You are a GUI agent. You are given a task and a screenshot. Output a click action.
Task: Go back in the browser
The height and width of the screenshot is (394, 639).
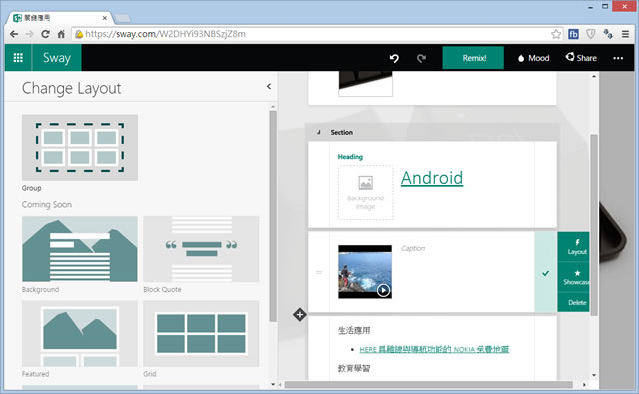click(x=14, y=34)
